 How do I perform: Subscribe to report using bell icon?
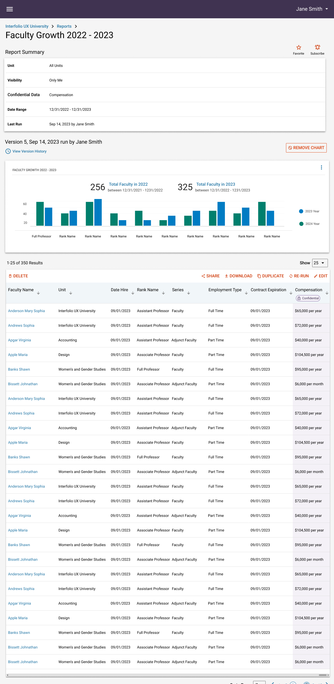point(317,48)
